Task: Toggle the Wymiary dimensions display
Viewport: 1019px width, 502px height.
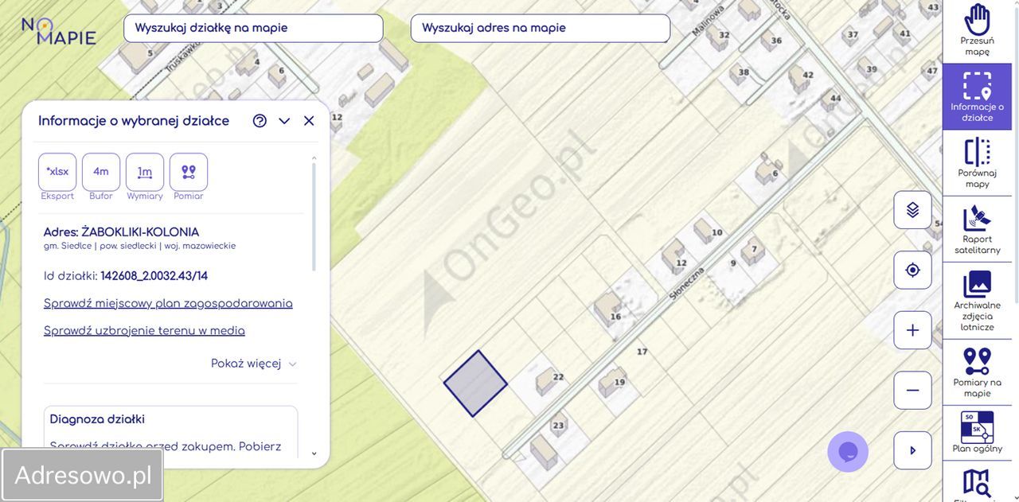Action: pos(145,172)
